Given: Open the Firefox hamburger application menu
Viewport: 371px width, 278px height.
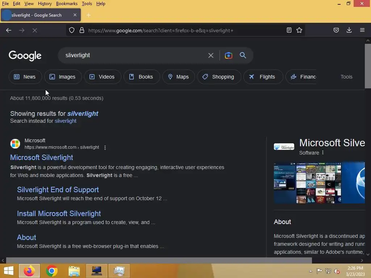Looking at the screenshot, I should 362,30.
